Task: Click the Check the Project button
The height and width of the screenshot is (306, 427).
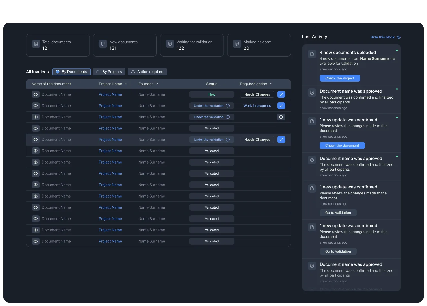Action: coord(340,78)
